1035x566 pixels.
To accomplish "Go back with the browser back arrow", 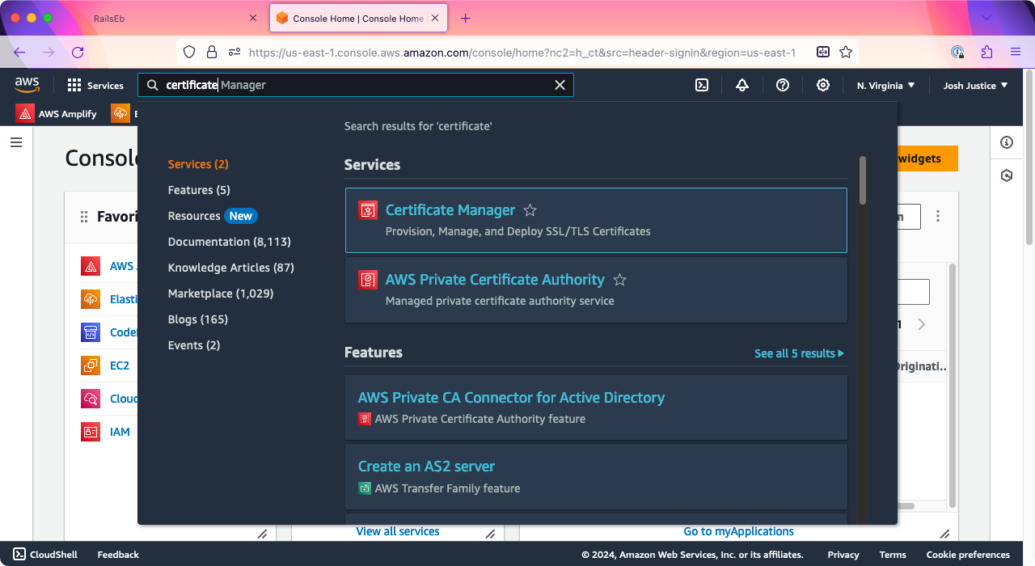I will pyautogui.click(x=19, y=52).
